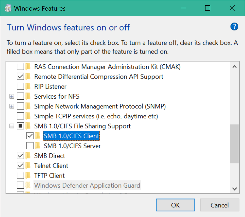
Task: Click the Telnet Client folder icon
Action: [x=28, y=166]
